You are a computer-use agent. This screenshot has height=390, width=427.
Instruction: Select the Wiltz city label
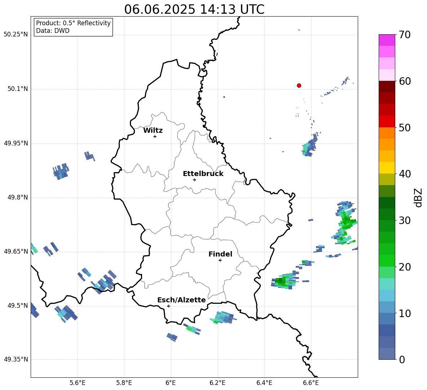tap(153, 131)
